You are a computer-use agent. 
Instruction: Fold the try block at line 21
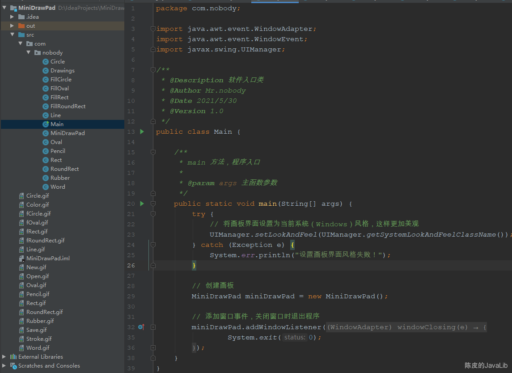pyautogui.click(x=153, y=214)
